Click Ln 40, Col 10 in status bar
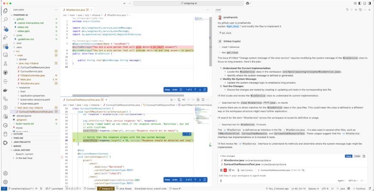This screenshot has height=191, width=374. pos(299,189)
